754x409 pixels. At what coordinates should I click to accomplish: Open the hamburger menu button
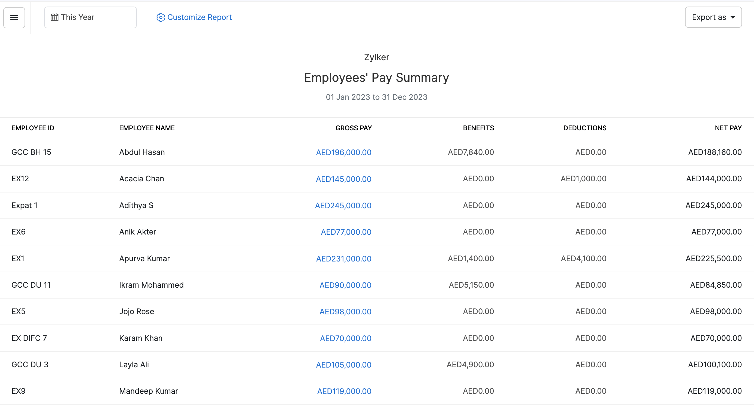click(x=14, y=17)
